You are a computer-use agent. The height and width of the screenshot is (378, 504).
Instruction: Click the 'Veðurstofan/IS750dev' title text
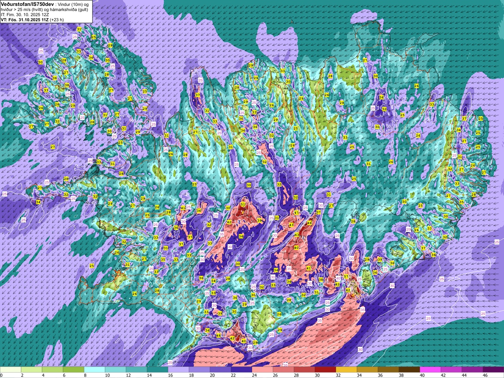[28, 4]
